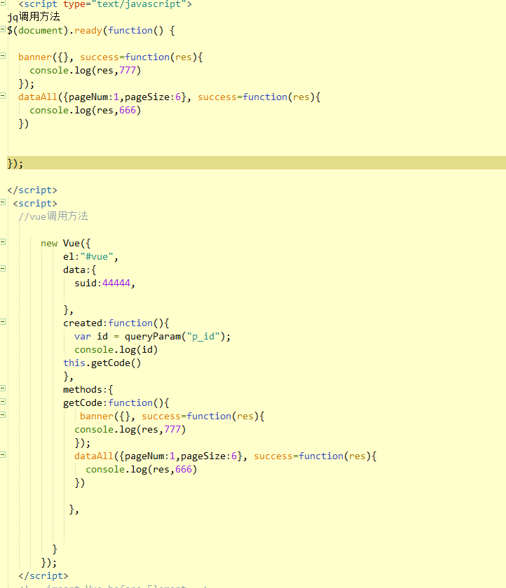The image size is (506, 588).
Task: Click the highlighted }); current line
Action: click(x=257, y=163)
